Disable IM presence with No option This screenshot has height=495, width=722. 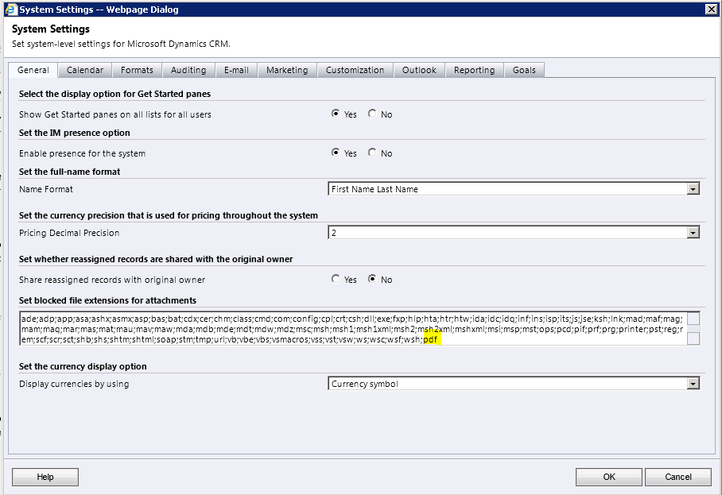372,153
